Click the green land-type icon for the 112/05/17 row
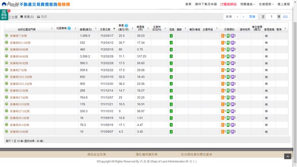Image resolution: width=297 pixels, height=167 pixels. tap(171, 36)
